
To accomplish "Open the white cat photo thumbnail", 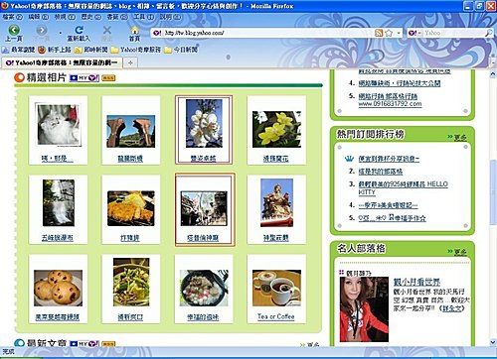I will pyautogui.click(x=59, y=125).
